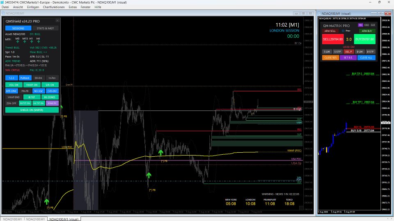This screenshot has width=394, height=221.
Task: Open the Extras menu
Action: [x=73, y=7]
